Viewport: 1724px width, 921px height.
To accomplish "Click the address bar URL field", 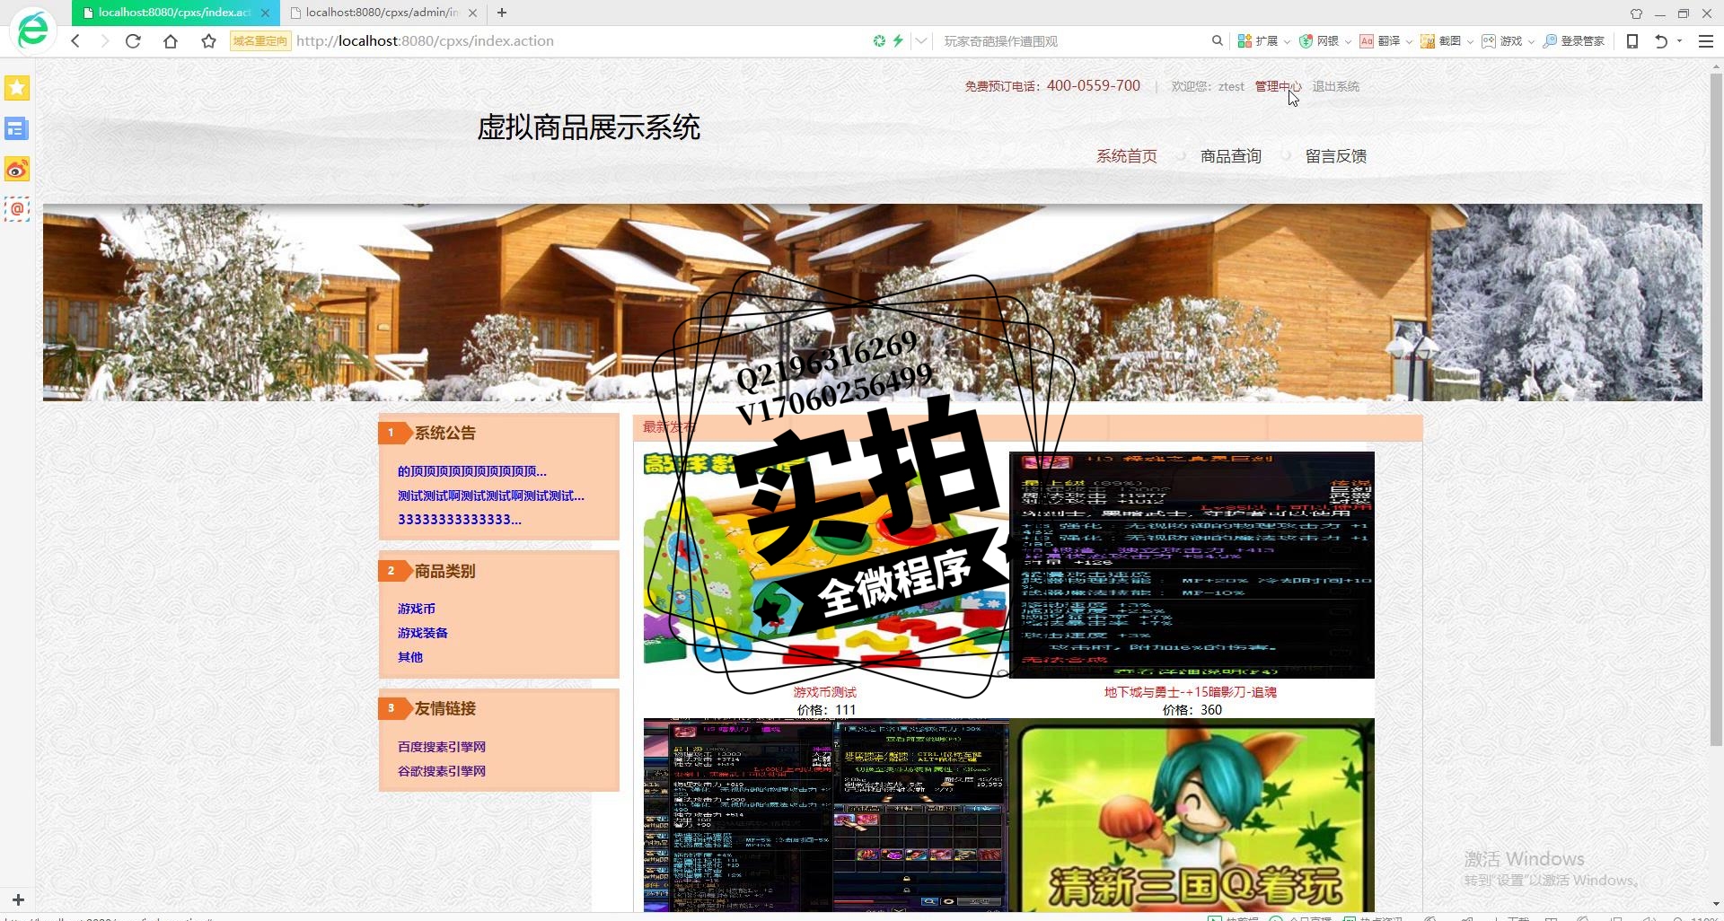I will tap(575, 41).
